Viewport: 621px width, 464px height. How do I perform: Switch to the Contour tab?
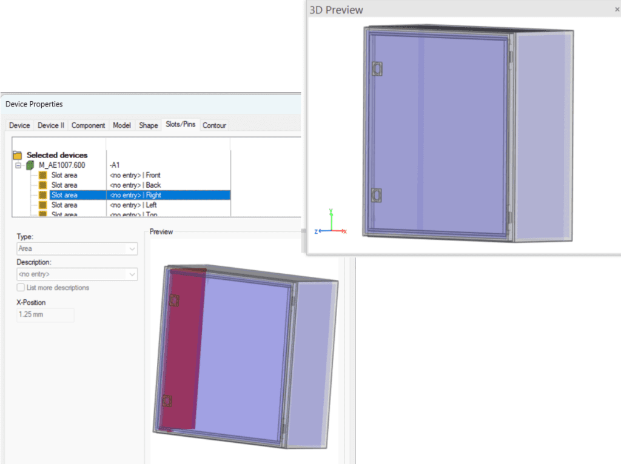point(214,125)
